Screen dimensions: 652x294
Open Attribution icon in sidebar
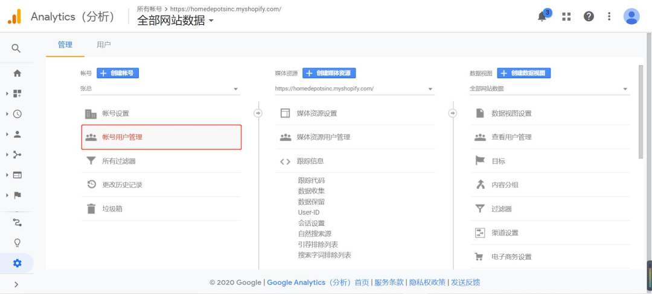point(17,223)
